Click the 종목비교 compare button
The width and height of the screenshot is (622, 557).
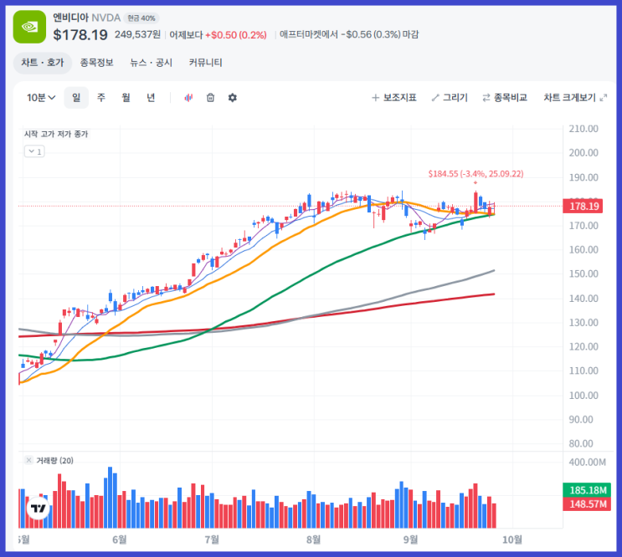pyautogui.click(x=505, y=98)
